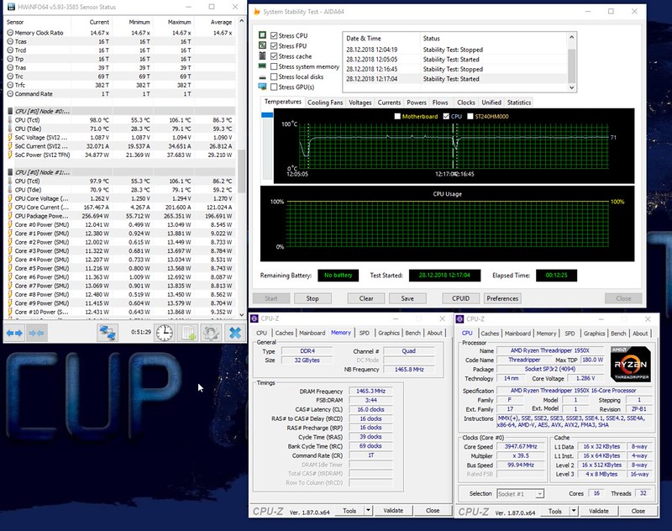
Task: Click the expand columns blue arrows icon in HWiNFO
Action: (x=14, y=333)
